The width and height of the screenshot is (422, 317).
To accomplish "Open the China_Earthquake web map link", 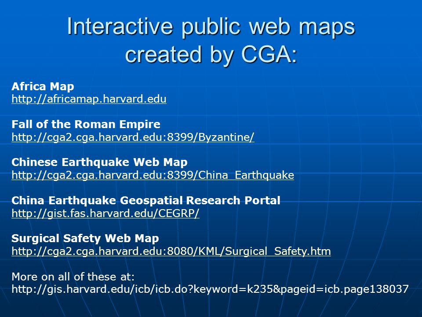I will (153, 176).
